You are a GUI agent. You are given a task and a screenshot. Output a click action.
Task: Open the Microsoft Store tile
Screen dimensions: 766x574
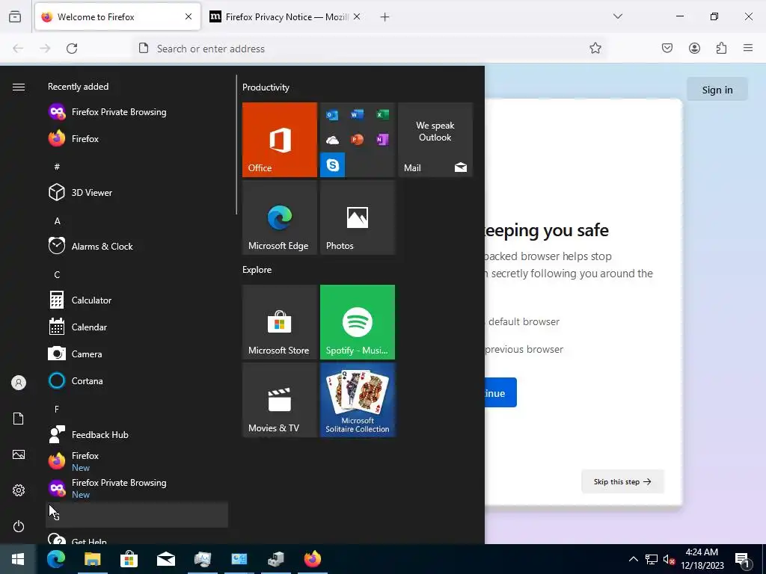coord(280,322)
